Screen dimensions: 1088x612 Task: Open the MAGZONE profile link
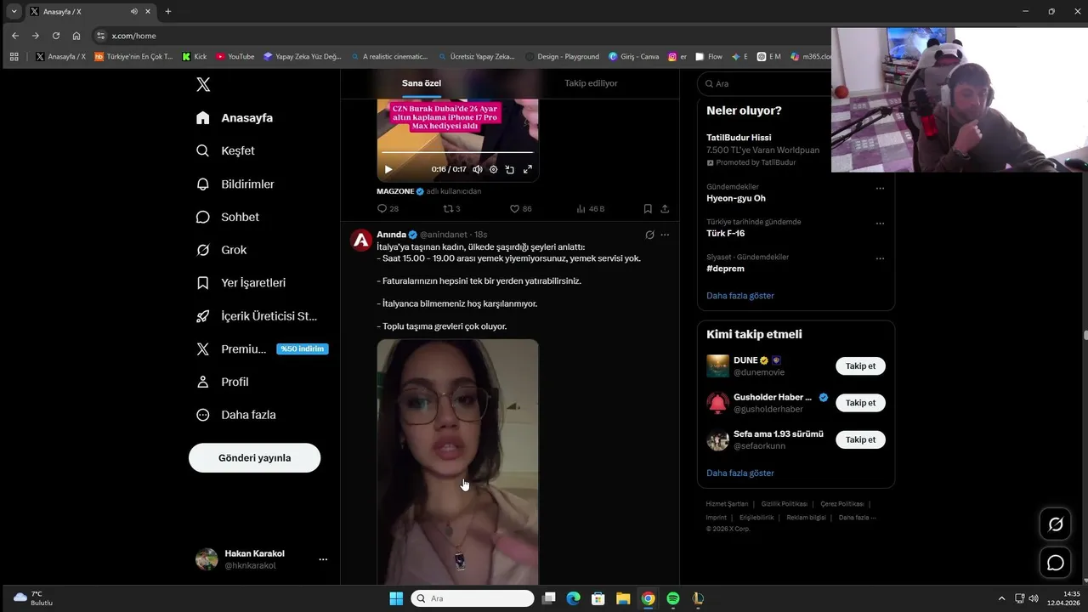point(395,191)
